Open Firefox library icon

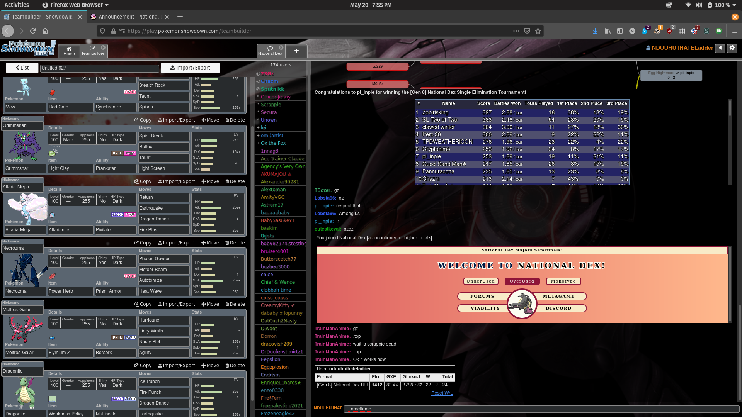tap(608, 31)
